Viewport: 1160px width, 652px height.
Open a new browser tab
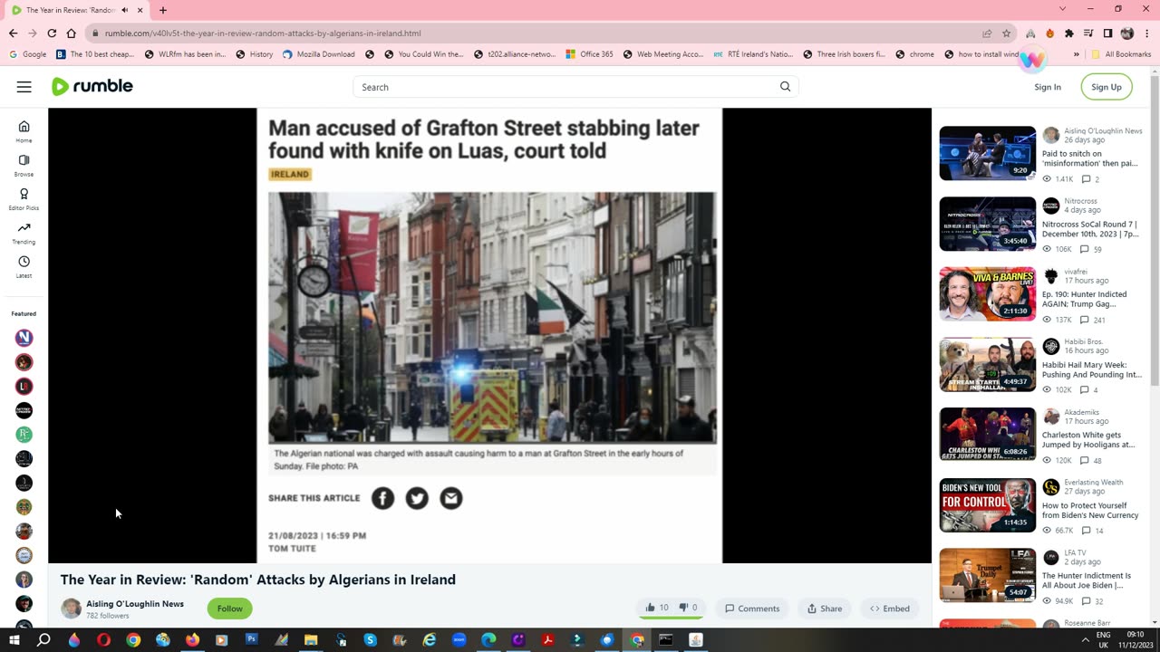[x=163, y=10]
